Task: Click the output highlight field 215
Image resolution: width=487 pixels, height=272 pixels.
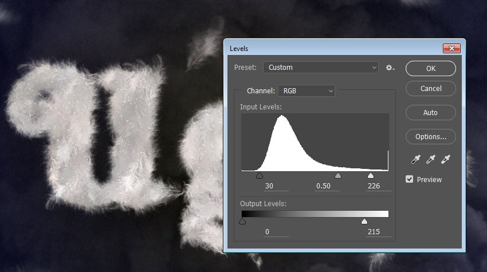Action: point(374,231)
